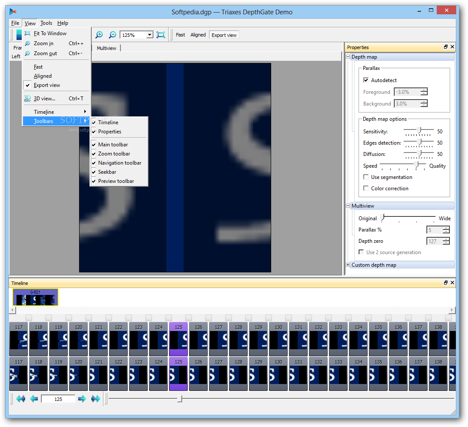Click the Original to Wide slider
Viewport: 468px width, 427px height.
click(x=408, y=218)
